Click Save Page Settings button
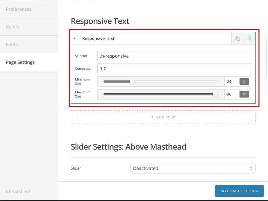The image size is (268, 201). pyautogui.click(x=239, y=191)
